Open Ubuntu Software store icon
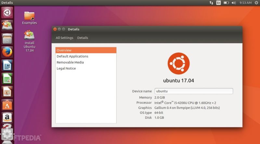This screenshot has width=260, height=144. (7, 105)
